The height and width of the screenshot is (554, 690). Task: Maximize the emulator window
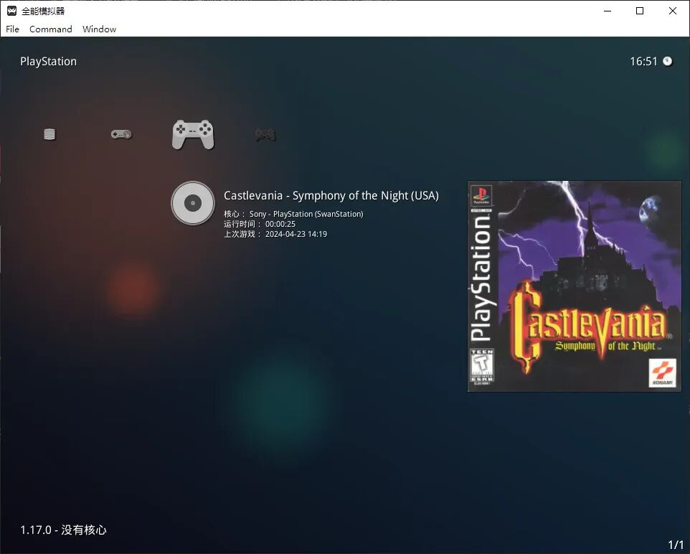coord(640,11)
